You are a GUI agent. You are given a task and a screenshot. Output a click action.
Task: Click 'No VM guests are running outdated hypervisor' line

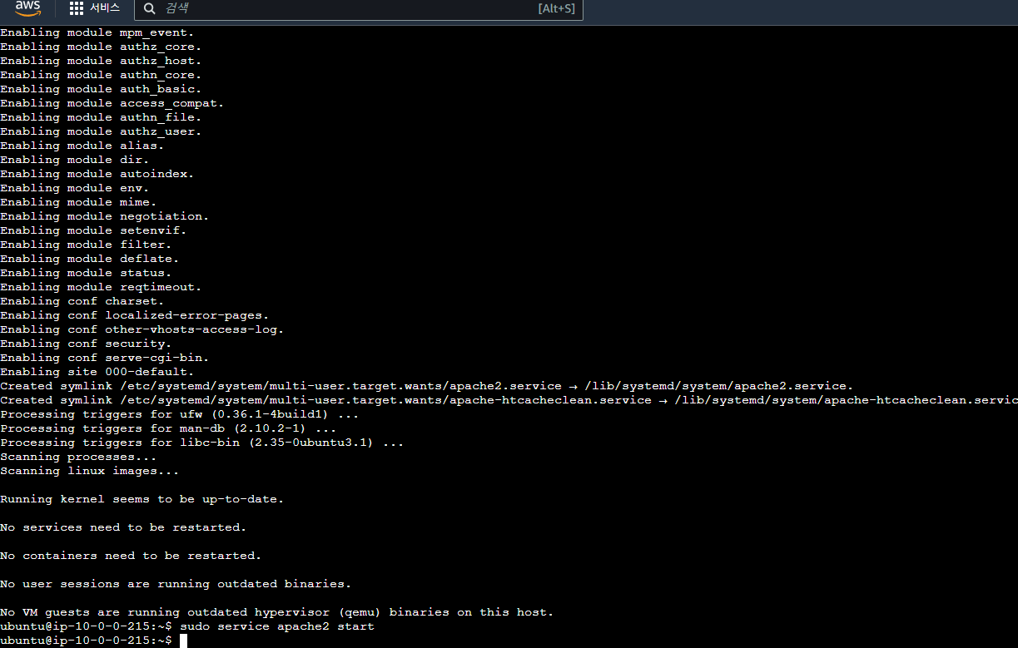click(x=277, y=612)
